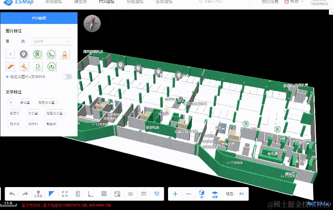Click the compass to reset orientation
This screenshot has height=210, width=333.
pyautogui.click(x=92, y=23)
